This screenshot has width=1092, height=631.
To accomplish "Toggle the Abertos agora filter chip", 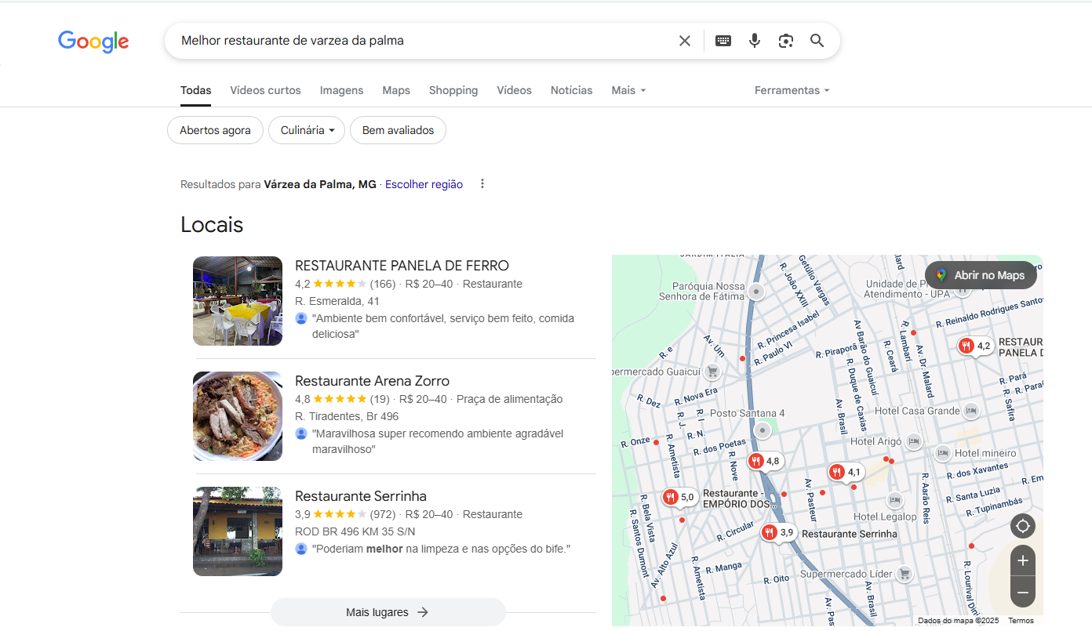I will 215,130.
